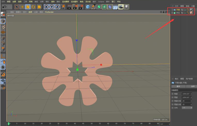
Task: Expand the 挤压 object in the tree
Action: point(172,13)
